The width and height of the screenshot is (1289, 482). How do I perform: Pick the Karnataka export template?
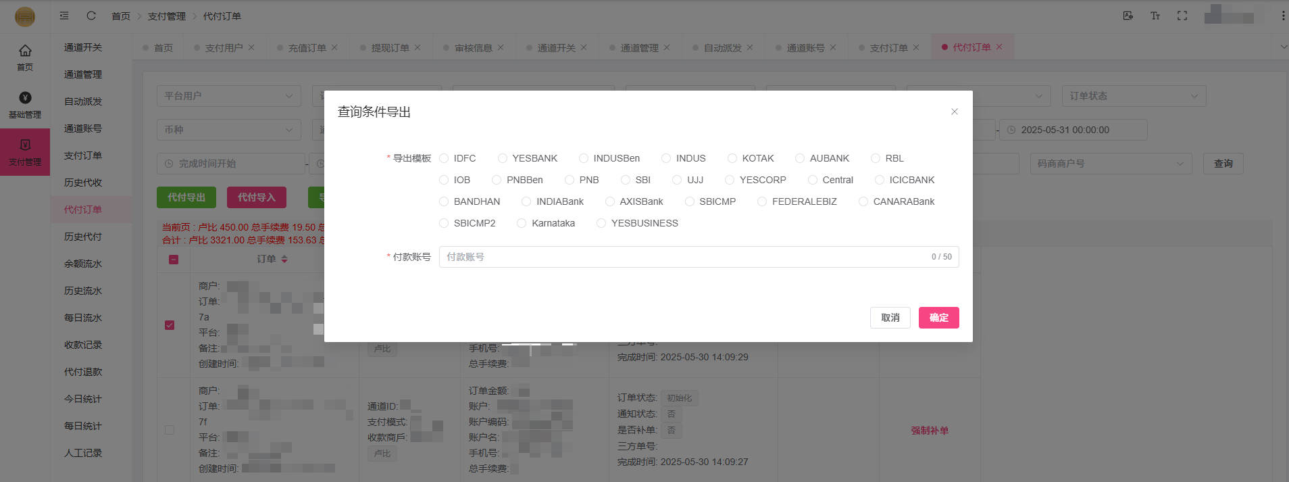522,223
